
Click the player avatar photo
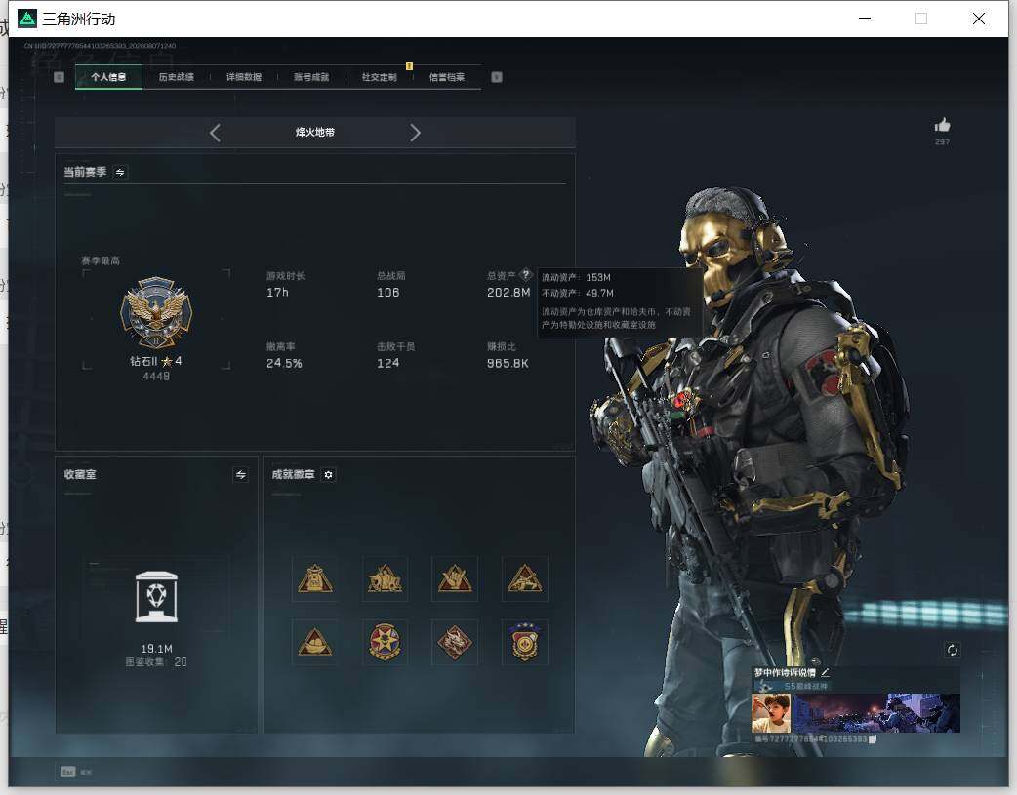pos(771,713)
